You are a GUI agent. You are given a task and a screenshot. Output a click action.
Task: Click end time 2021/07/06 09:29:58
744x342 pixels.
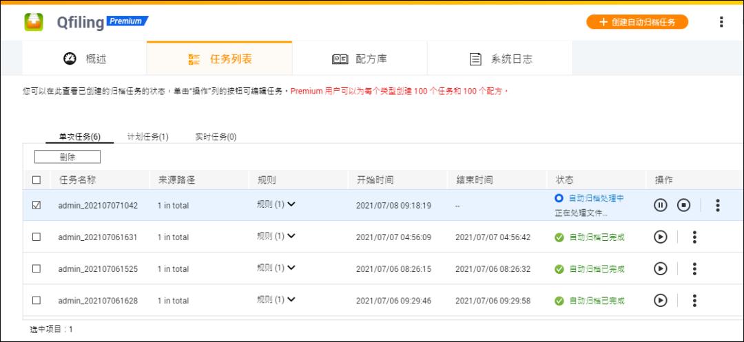pos(493,301)
